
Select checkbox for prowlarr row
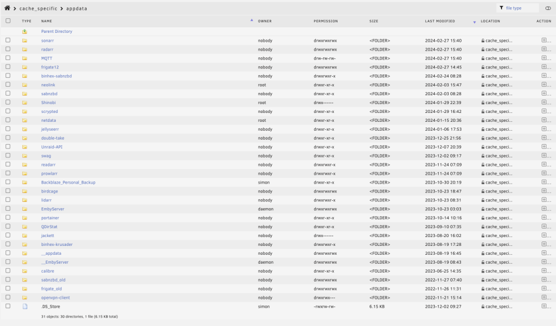coord(8,173)
